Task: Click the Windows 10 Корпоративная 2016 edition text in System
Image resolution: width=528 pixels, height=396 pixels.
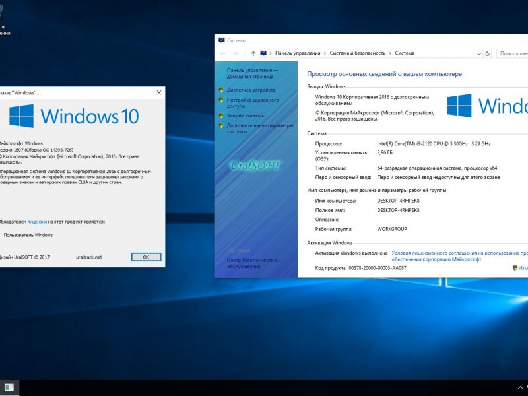Action: tap(372, 100)
